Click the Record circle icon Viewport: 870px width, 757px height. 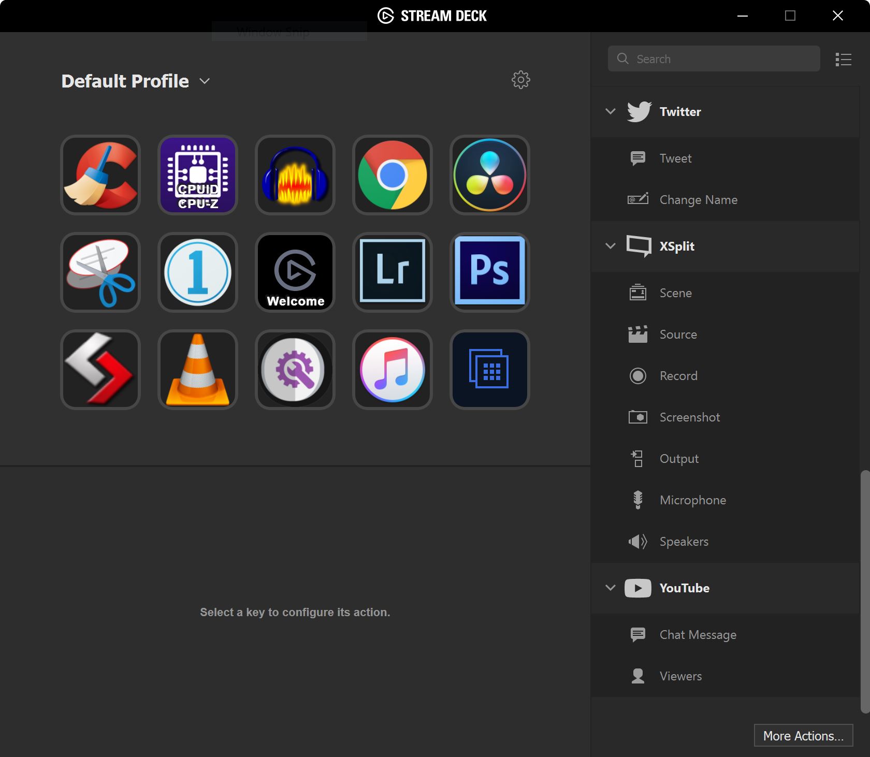(638, 376)
